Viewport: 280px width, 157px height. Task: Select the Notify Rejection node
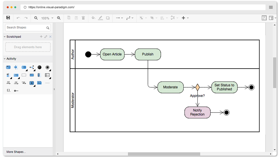coord(197,112)
